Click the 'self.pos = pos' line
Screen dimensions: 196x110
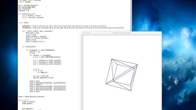click(x=32, y=33)
